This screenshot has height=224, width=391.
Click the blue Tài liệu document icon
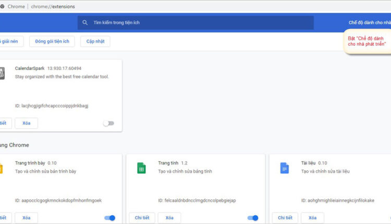(x=284, y=168)
